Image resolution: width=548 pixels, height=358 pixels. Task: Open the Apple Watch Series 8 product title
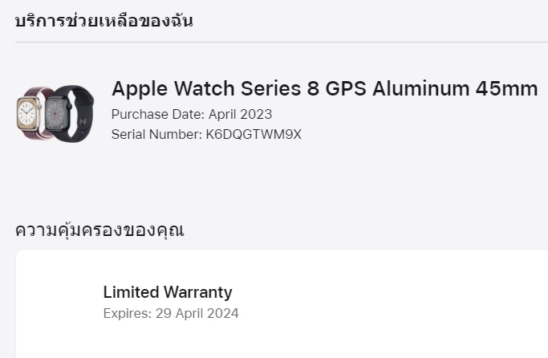click(x=324, y=88)
